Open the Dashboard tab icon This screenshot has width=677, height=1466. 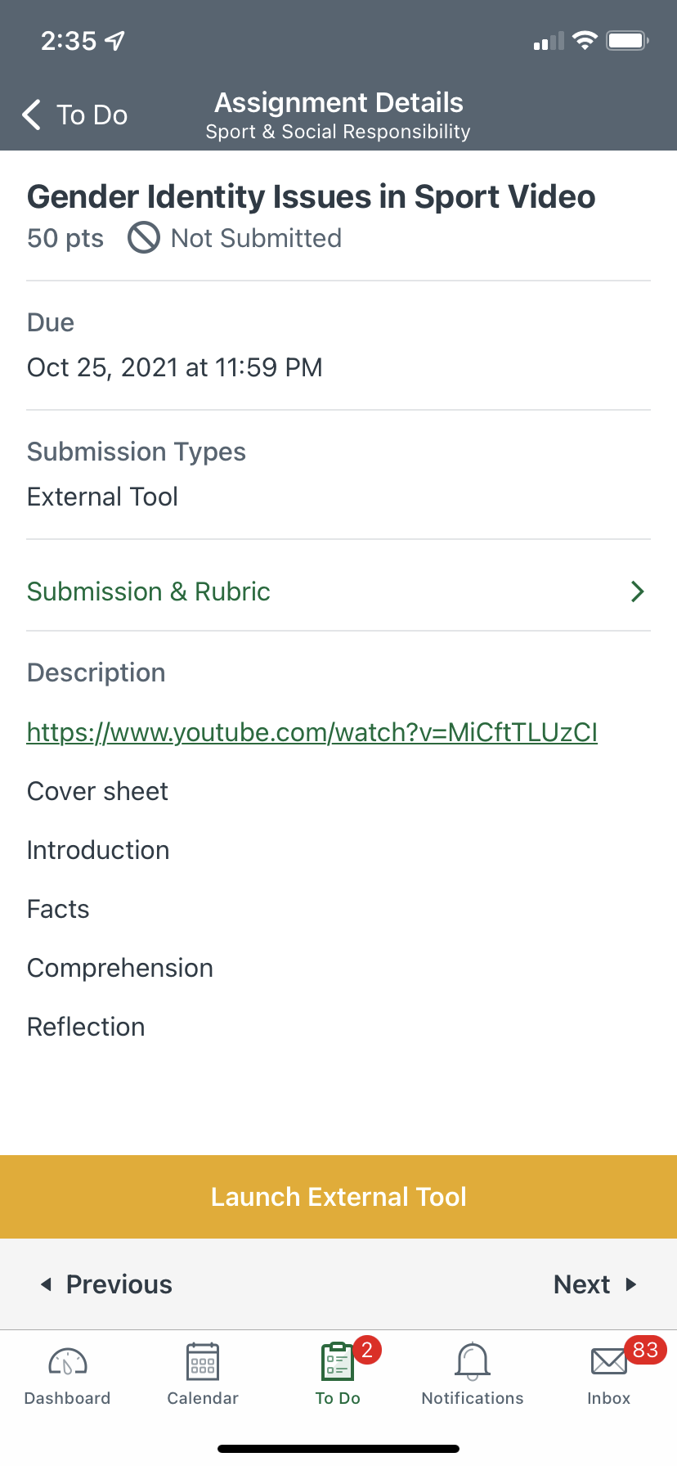68,1362
